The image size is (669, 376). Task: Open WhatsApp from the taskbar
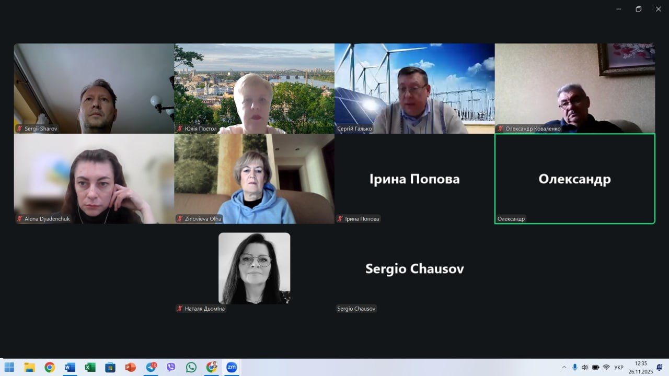click(191, 367)
